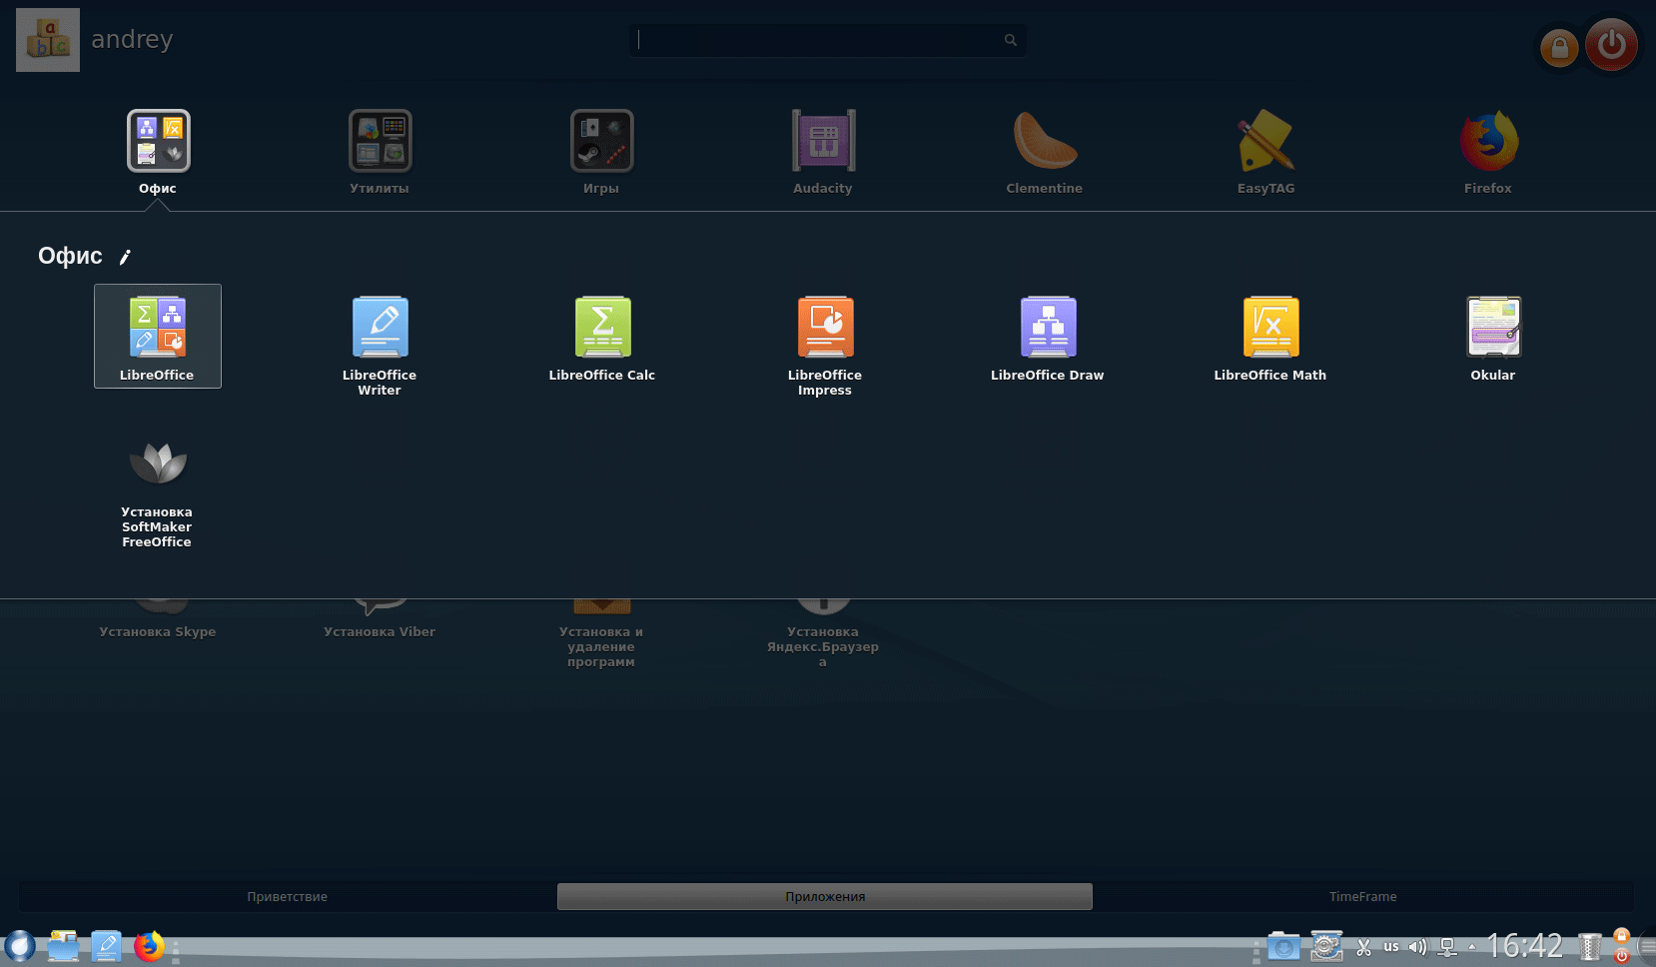1656x967 pixels.
Task: Open the LibreOffice start center icon
Action: click(x=158, y=328)
